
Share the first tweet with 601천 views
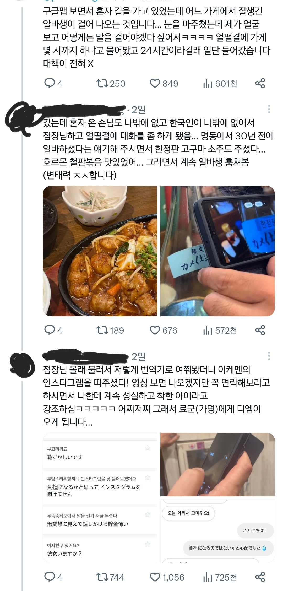point(260,83)
